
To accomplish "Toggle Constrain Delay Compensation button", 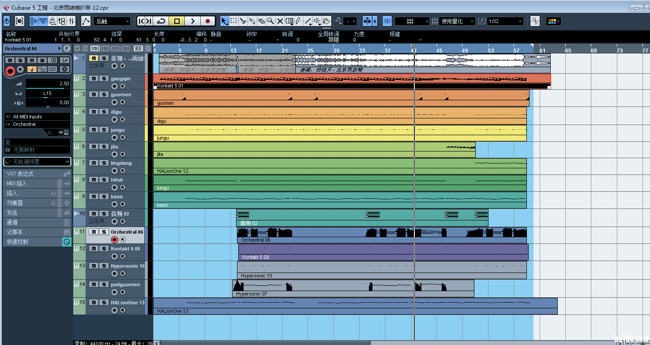I will coord(19,21).
